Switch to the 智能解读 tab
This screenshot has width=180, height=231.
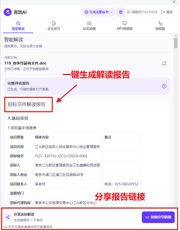(x=18, y=26)
